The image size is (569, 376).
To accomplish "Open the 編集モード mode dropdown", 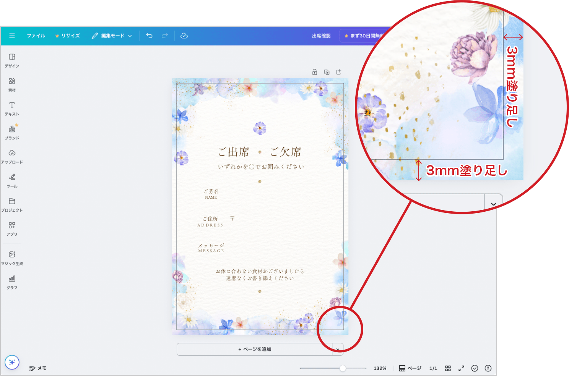I will click(x=112, y=36).
